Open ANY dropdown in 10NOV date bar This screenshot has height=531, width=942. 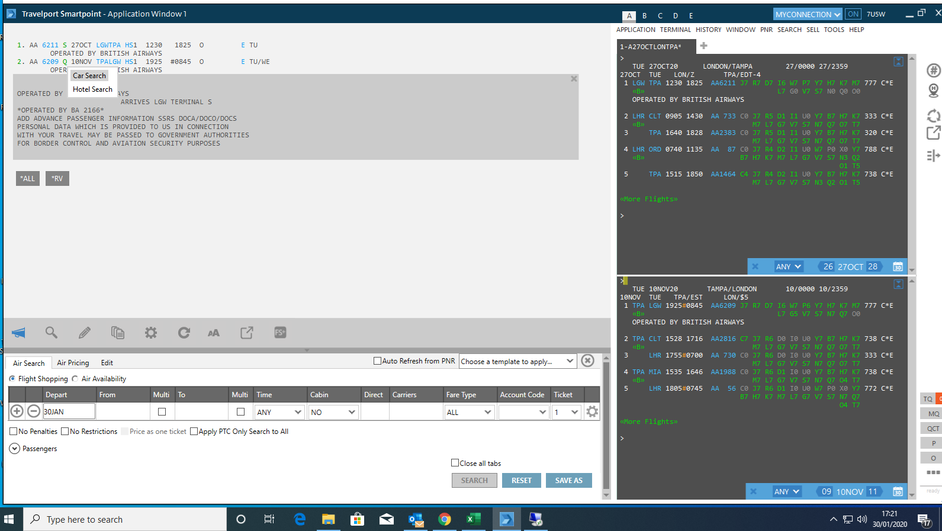pos(786,491)
